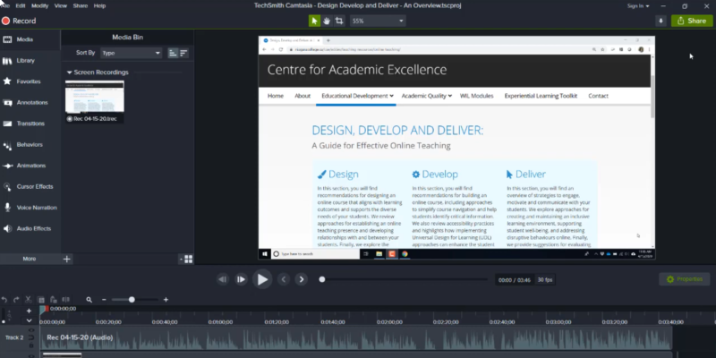This screenshot has height=358, width=716.
Task: Open the View menu
Action: point(60,6)
